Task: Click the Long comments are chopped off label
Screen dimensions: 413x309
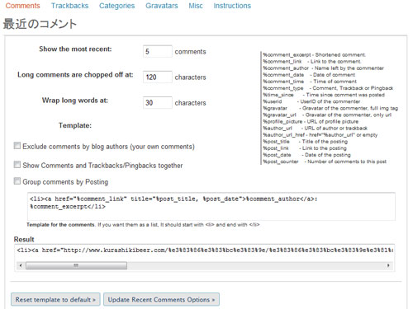Action: pyautogui.click(x=75, y=75)
